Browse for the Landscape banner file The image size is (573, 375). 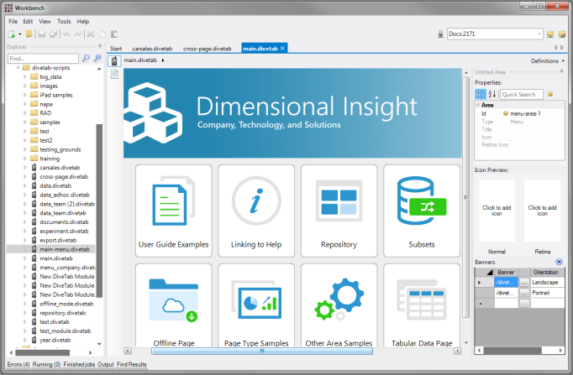tap(524, 283)
